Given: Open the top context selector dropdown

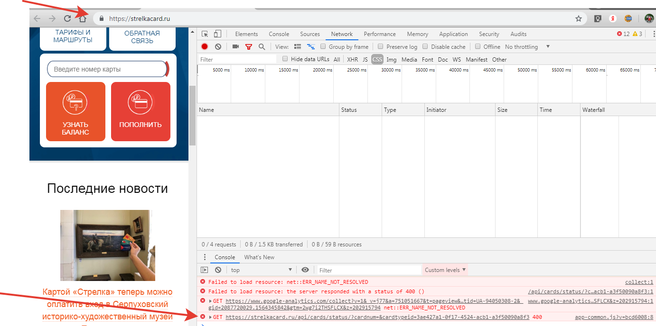Looking at the screenshot, I should coord(261,270).
